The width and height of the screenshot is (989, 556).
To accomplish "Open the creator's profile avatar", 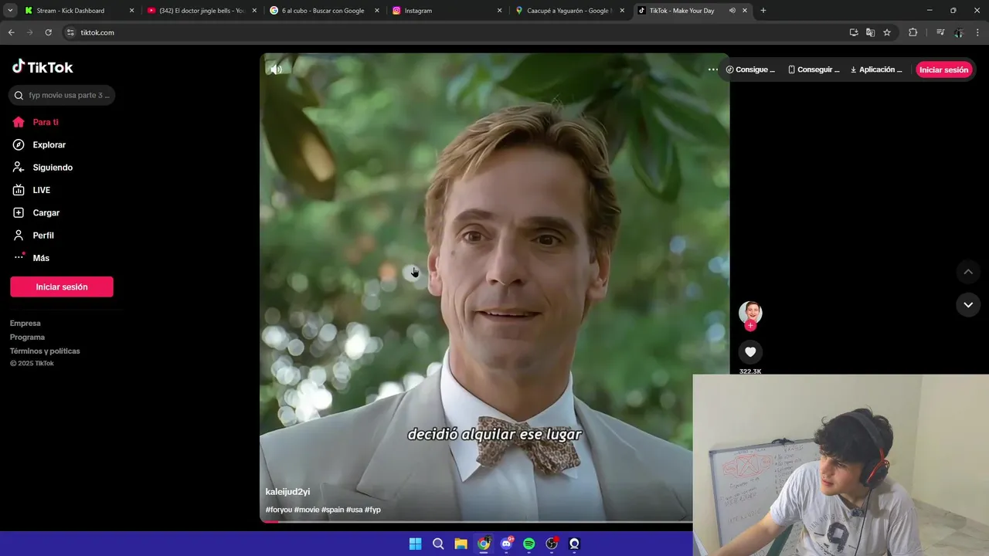I will pyautogui.click(x=750, y=313).
